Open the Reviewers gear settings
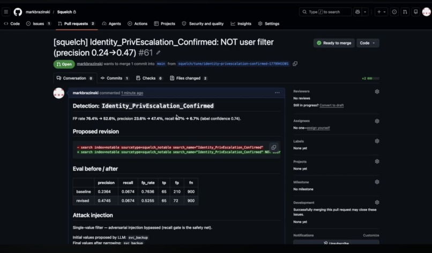 [377, 91]
